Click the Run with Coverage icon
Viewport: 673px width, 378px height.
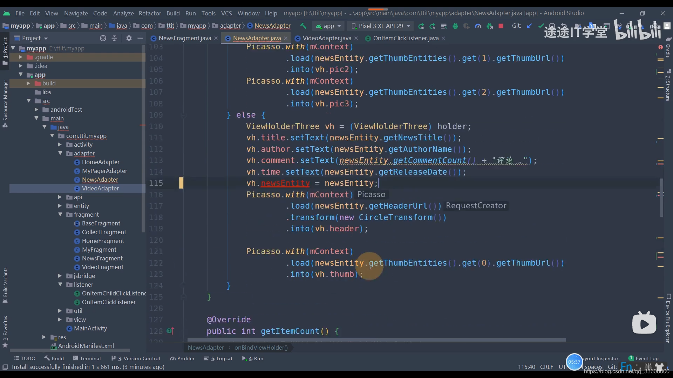click(x=467, y=26)
